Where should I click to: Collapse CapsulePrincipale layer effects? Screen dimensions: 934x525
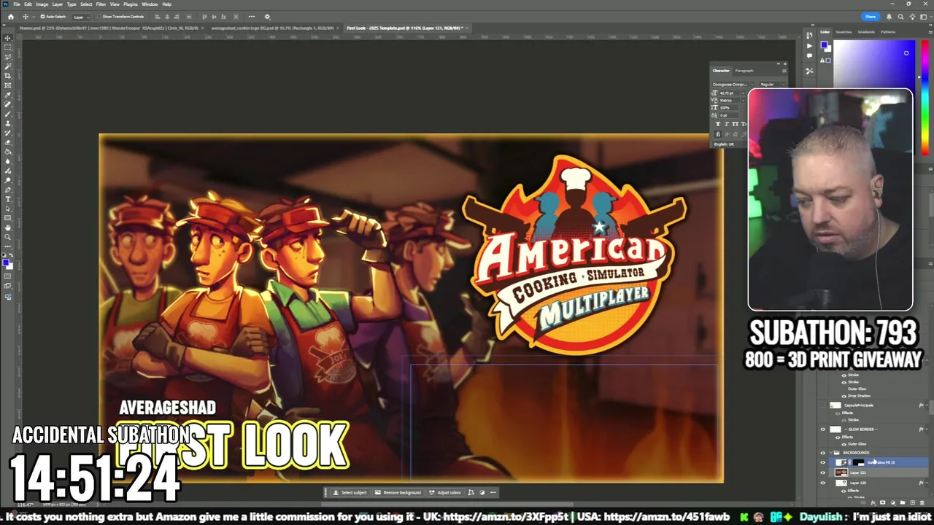(x=927, y=405)
